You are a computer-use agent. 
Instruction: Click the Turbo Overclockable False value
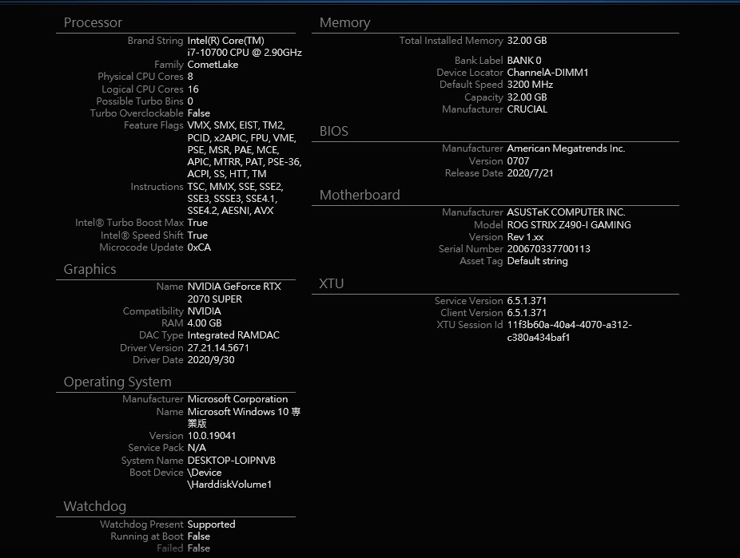click(199, 113)
